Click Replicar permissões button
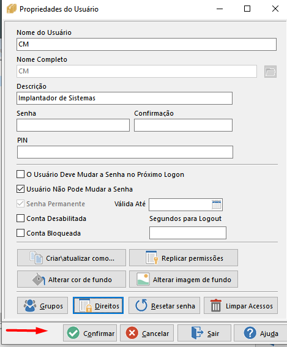Viewport: 287px width, 347px height. coord(184,258)
